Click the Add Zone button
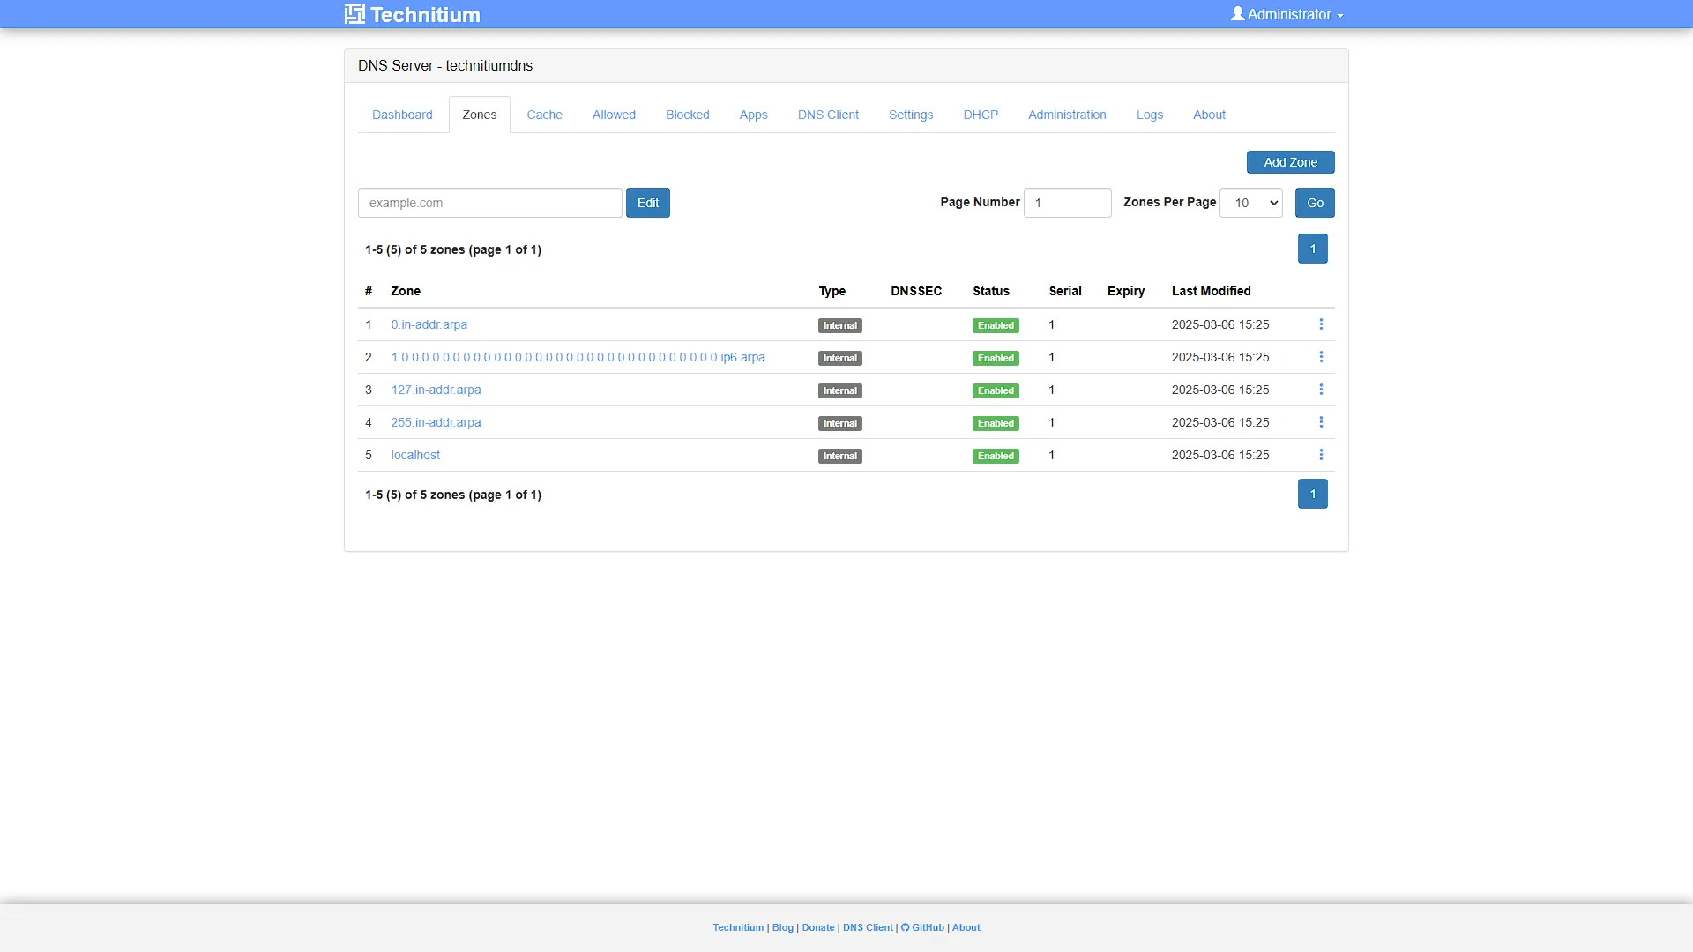1693x952 pixels. (1291, 162)
